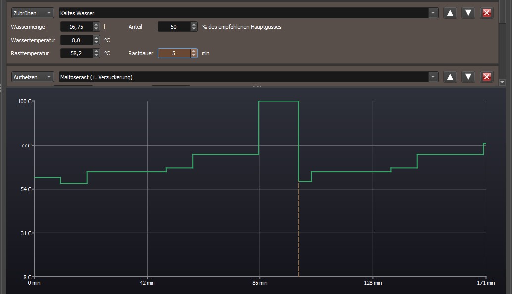The image size is (512, 294).
Task: Move the Maltoserast step up
Action: (450, 77)
